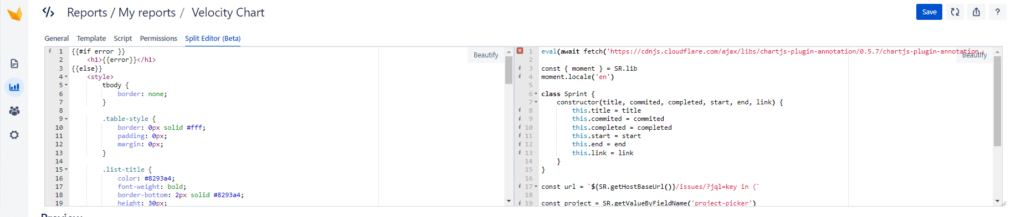The width and height of the screenshot is (1016, 217).
Task: Click the script editor vertical scrollbar
Action: click(997, 126)
